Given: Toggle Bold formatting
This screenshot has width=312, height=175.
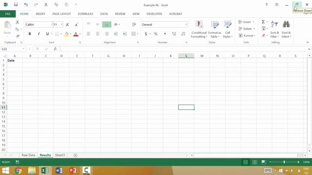Looking at the screenshot, I should click(30, 34).
